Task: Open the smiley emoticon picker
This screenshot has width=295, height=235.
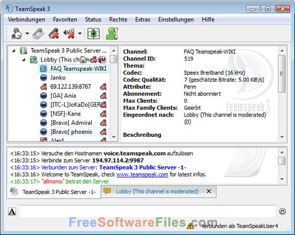Action: (282, 211)
